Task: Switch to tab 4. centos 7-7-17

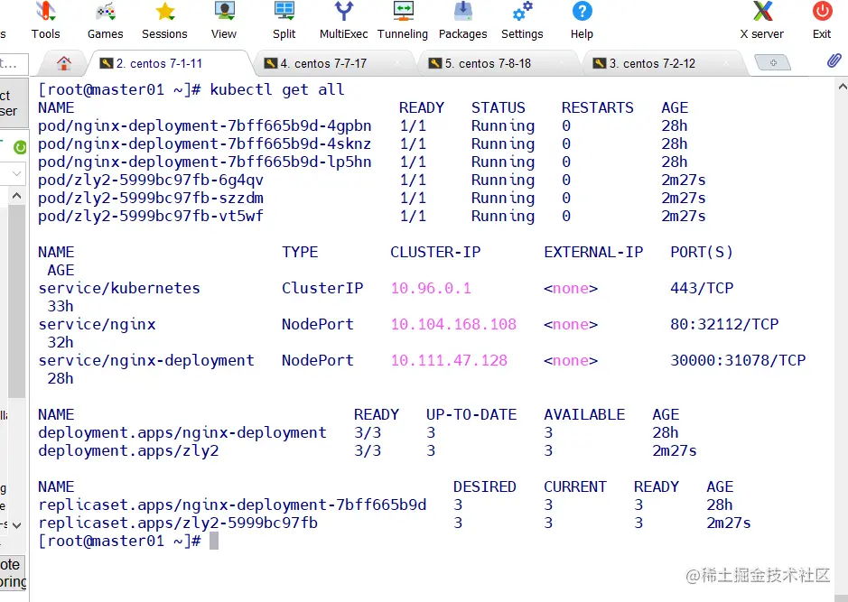Action: pyautogui.click(x=333, y=63)
